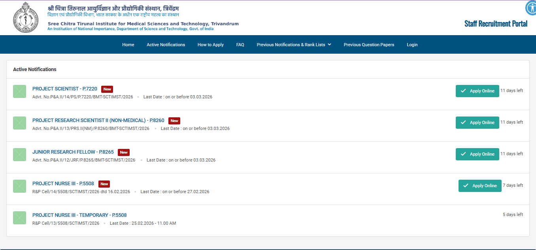Click the Sree Chitra Institute emblem logo
This screenshot has height=250, width=536.
pyautogui.click(x=26, y=17)
